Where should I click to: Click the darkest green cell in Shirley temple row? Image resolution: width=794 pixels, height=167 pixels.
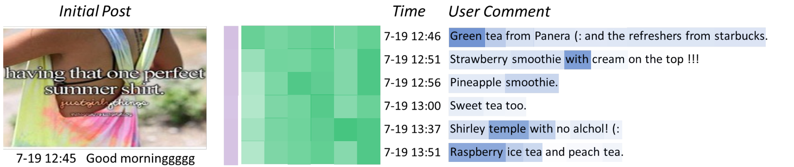(x=346, y=130)
